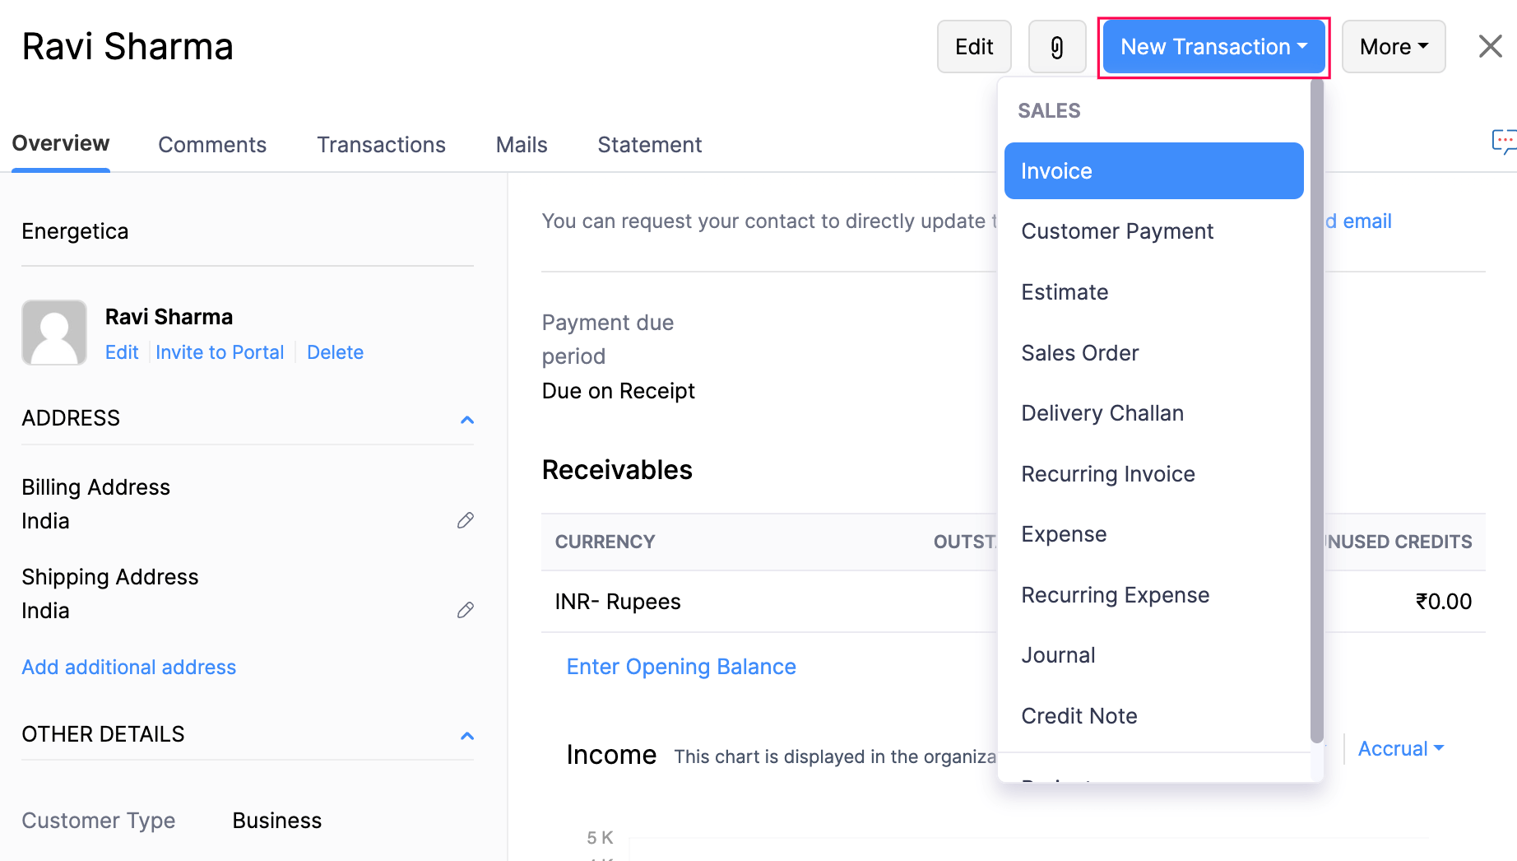Image resolution: width=1517 pixels, height=861 pixels.
Task: Switch to the Transactions tab
Action: click(x=381, y=144)
